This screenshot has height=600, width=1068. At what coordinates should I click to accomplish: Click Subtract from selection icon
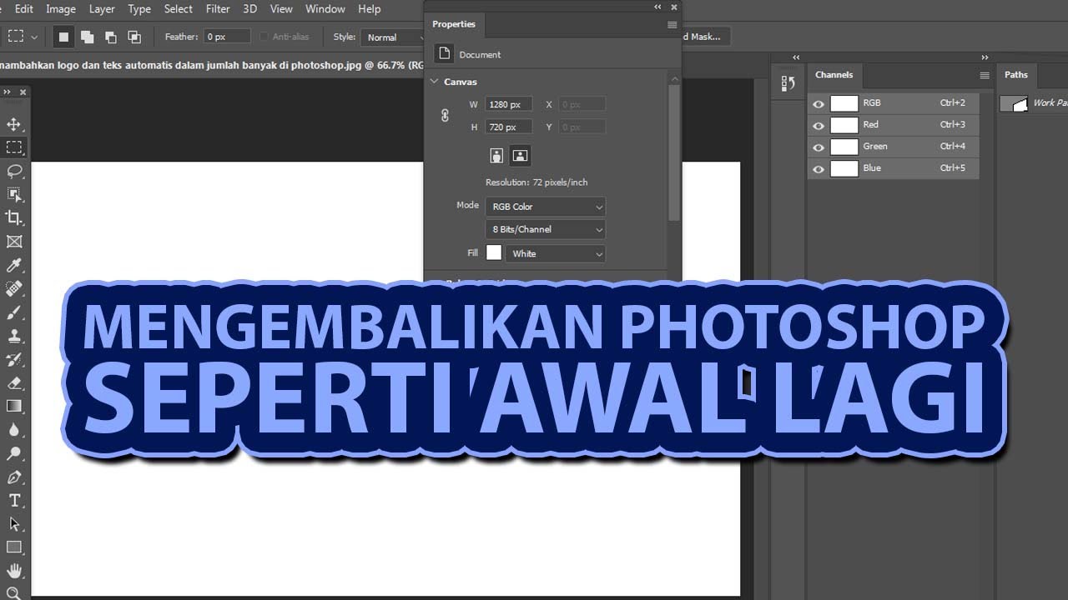pyautogui.click(x=110, y=37)
